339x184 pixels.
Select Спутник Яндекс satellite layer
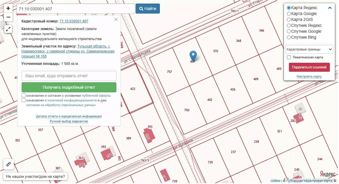(x=289, y=25)
